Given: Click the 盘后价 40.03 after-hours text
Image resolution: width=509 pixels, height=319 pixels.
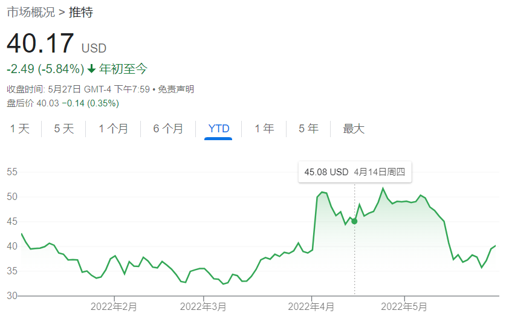Looking at the screenshot, I should [62, 103].
